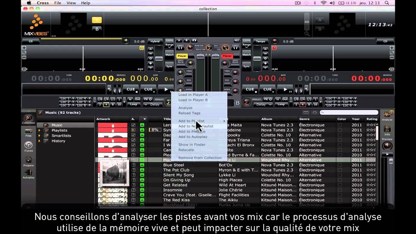416x234 pixels.
Task: Click the yellow waveform lock icon on deck A
Action: coord(142,48)
